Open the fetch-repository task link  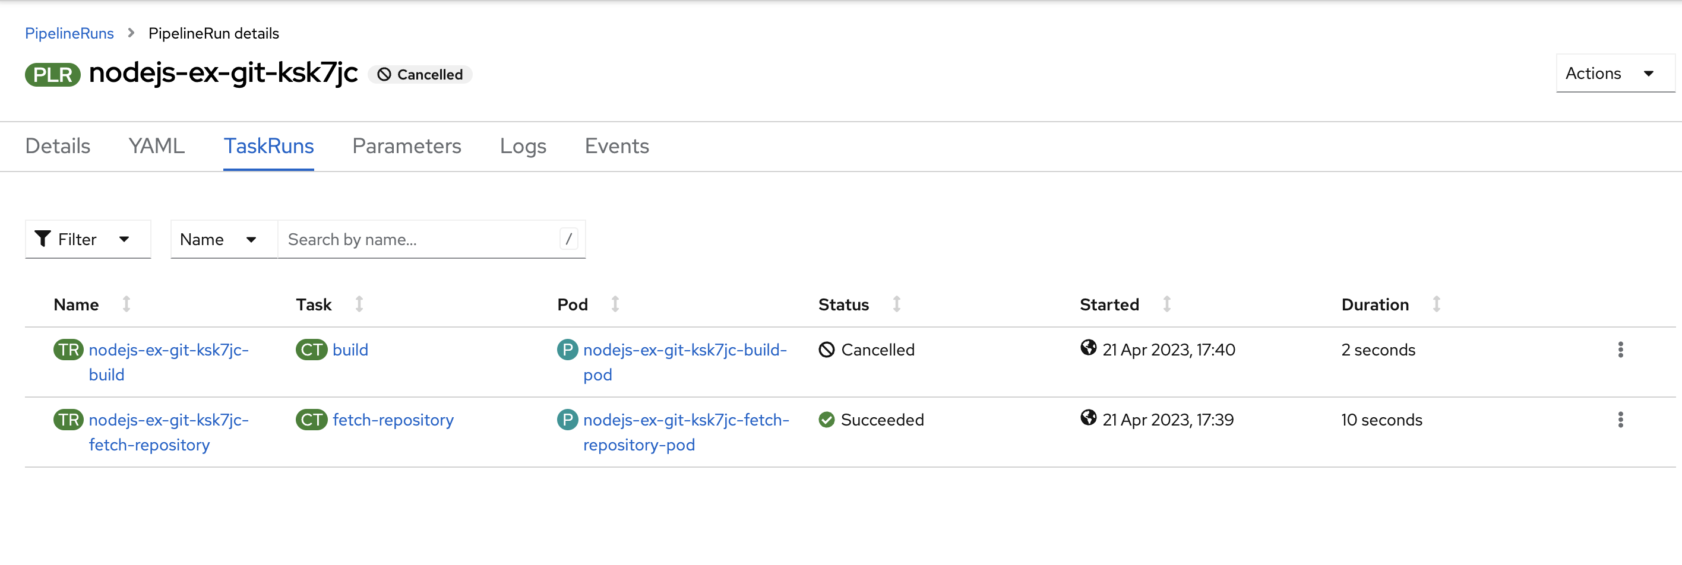coord(393,420)
